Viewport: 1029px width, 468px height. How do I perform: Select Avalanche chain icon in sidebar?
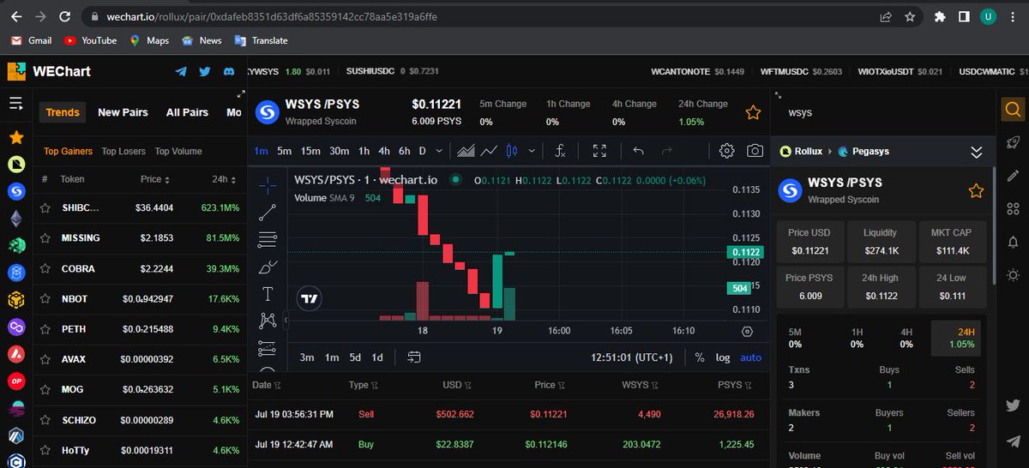[x=16, y=354]
